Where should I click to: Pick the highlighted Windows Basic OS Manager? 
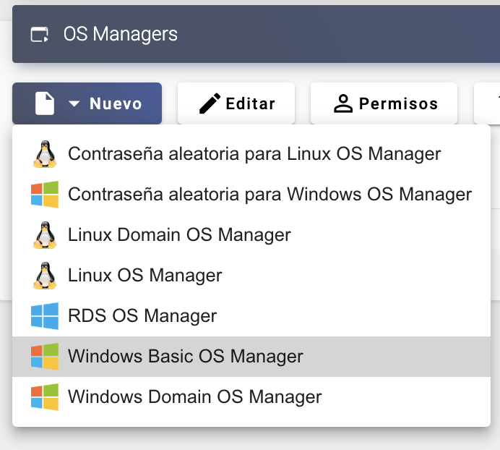click(x=185, y=357)
